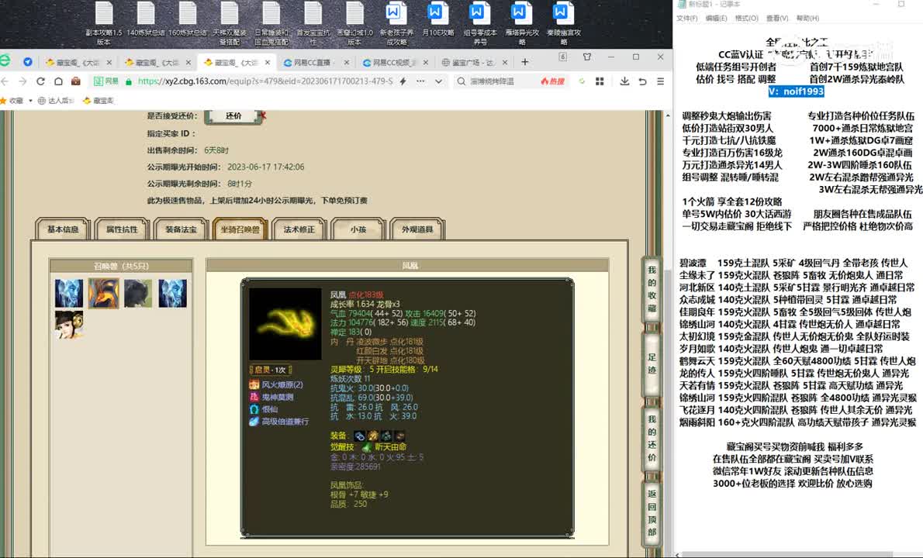Open a new browser tab with plus
The height and width of the screenshot is (558, 923).
524,62
